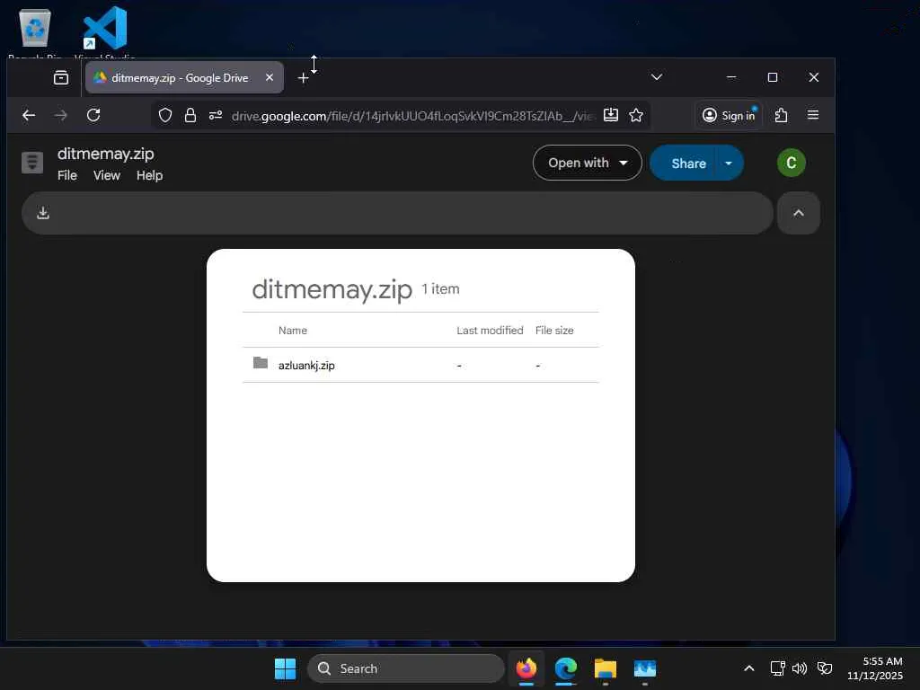This screenshot has width=920, height=690.
Task: Reload the current page
Action: tap(93, 115)
